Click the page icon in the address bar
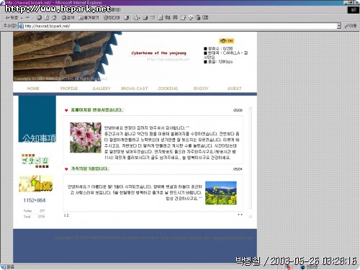The image size is (360, 270). (21, 26)
